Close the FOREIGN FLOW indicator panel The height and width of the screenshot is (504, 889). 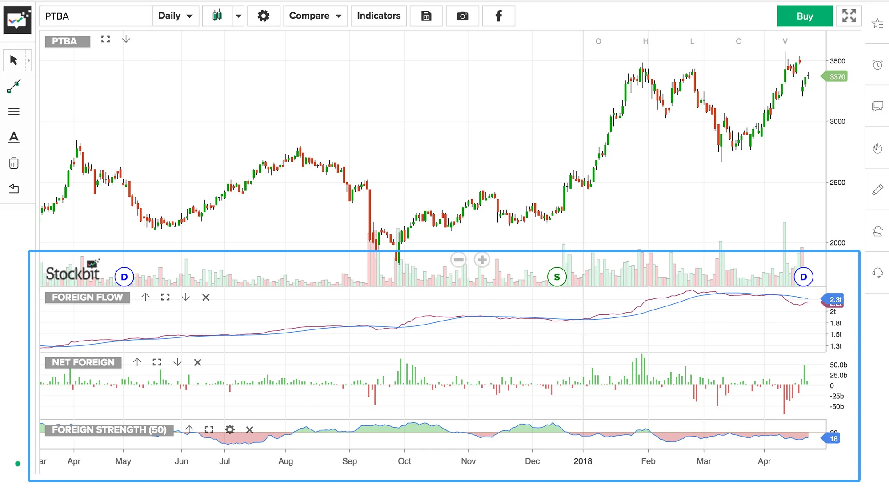[206, 297]
